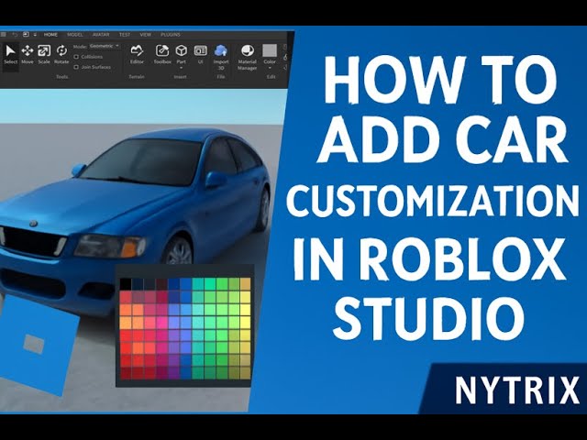The image size is (587, 440).
Task: Toggle the Join Surfaces checkbox
Action: 76,67
